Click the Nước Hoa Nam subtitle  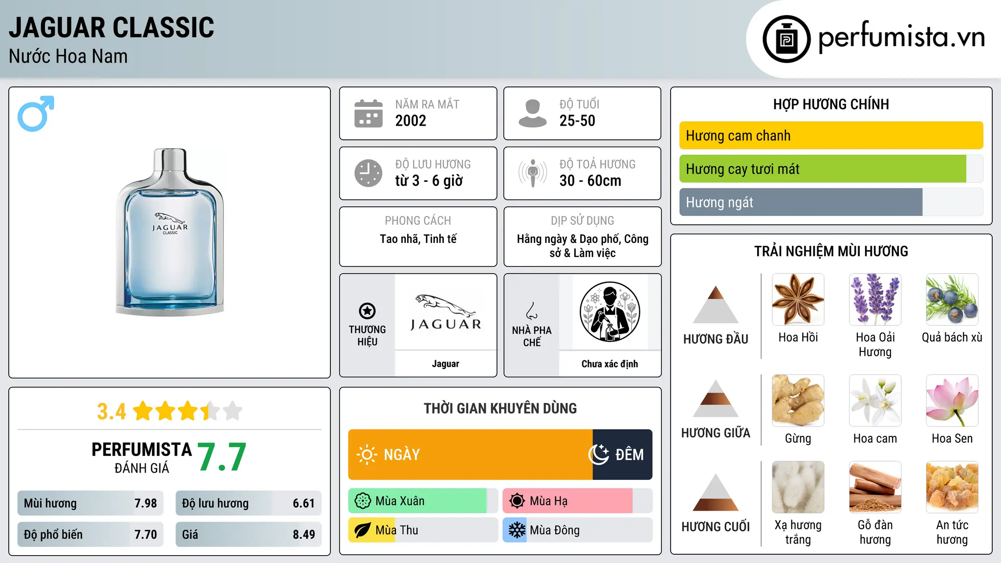(x=68, y=56)
